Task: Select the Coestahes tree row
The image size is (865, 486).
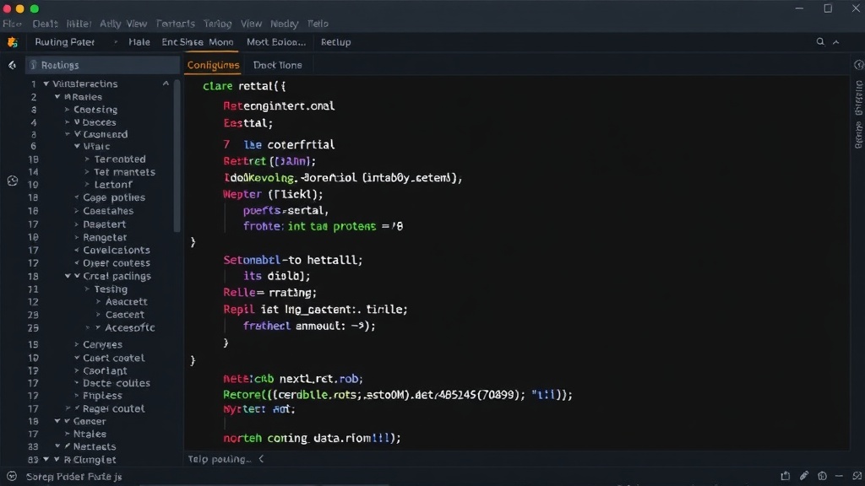Action: (108, 211)
